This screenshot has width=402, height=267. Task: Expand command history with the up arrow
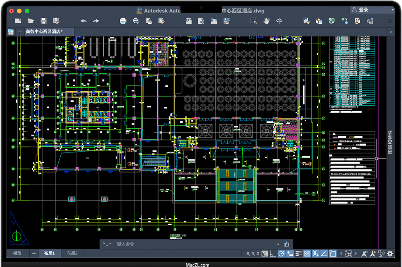click(x=278, y=244)
